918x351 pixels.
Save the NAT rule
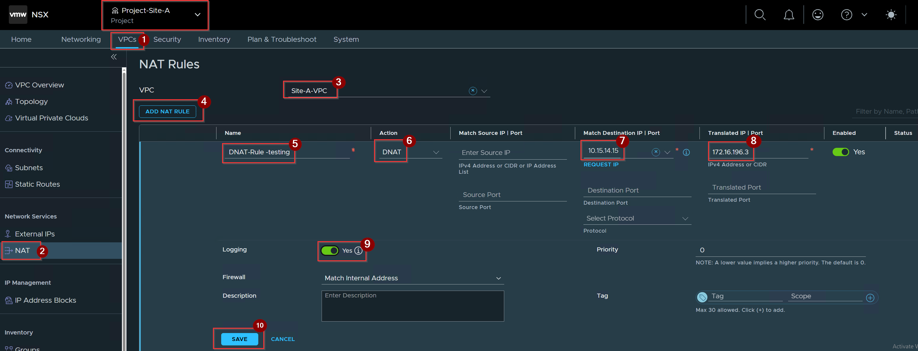pyautogui.click(x=239, y=339)
